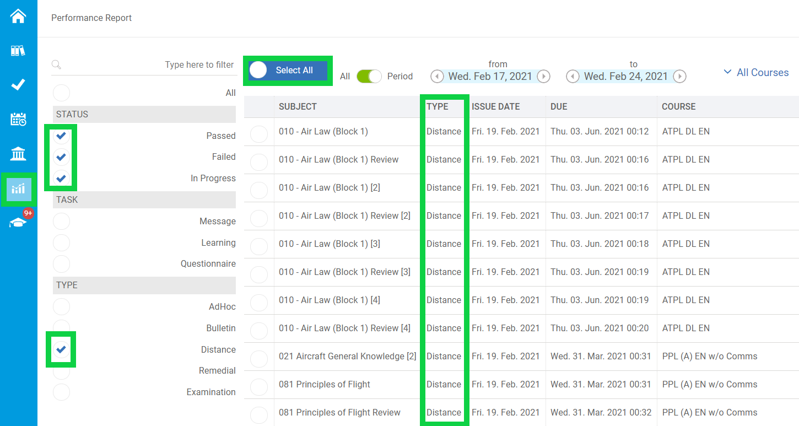Click the Type here to filter field
The height and width of the screenshot is (426, 799).
click(149, 65)
